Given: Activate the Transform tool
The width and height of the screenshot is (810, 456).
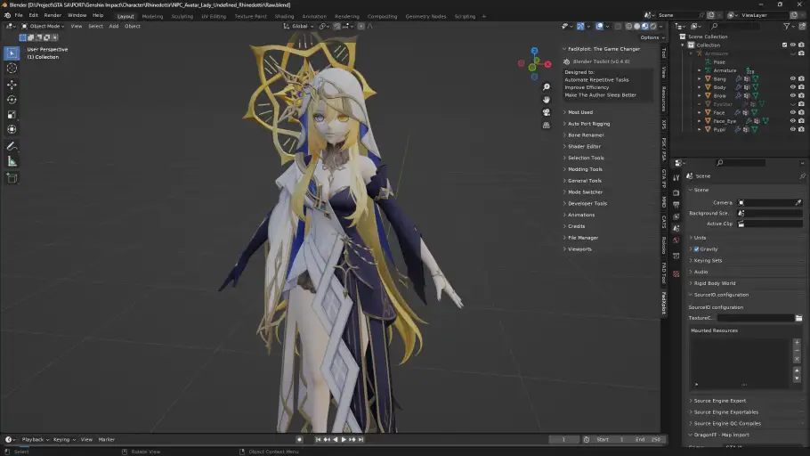Looking at the screenshot, I should [12, 129].
